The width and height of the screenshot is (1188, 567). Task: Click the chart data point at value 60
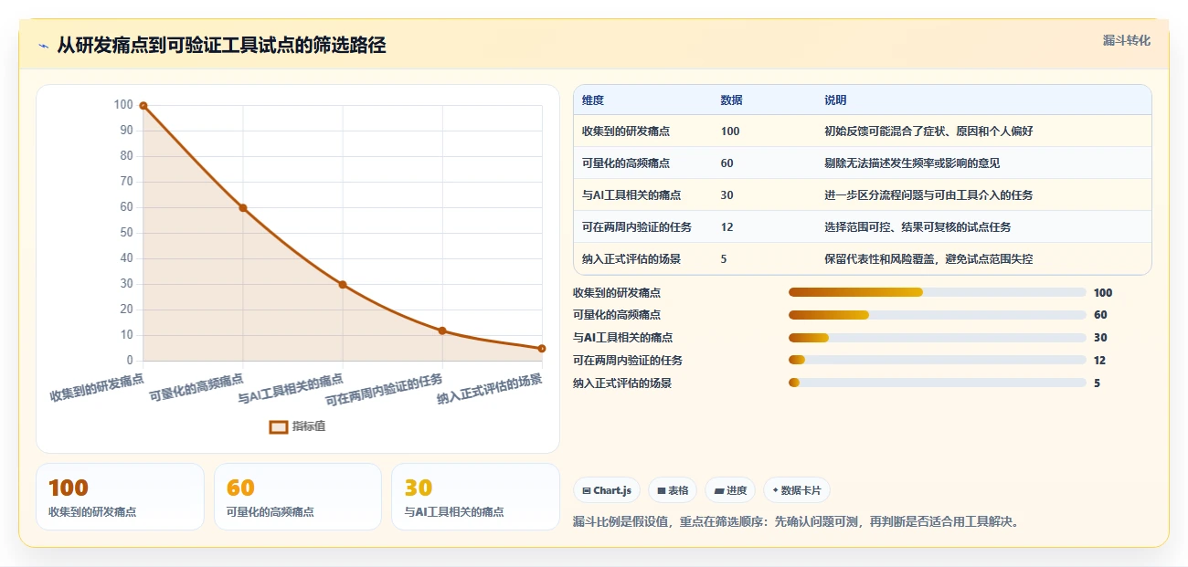point(243,208)
